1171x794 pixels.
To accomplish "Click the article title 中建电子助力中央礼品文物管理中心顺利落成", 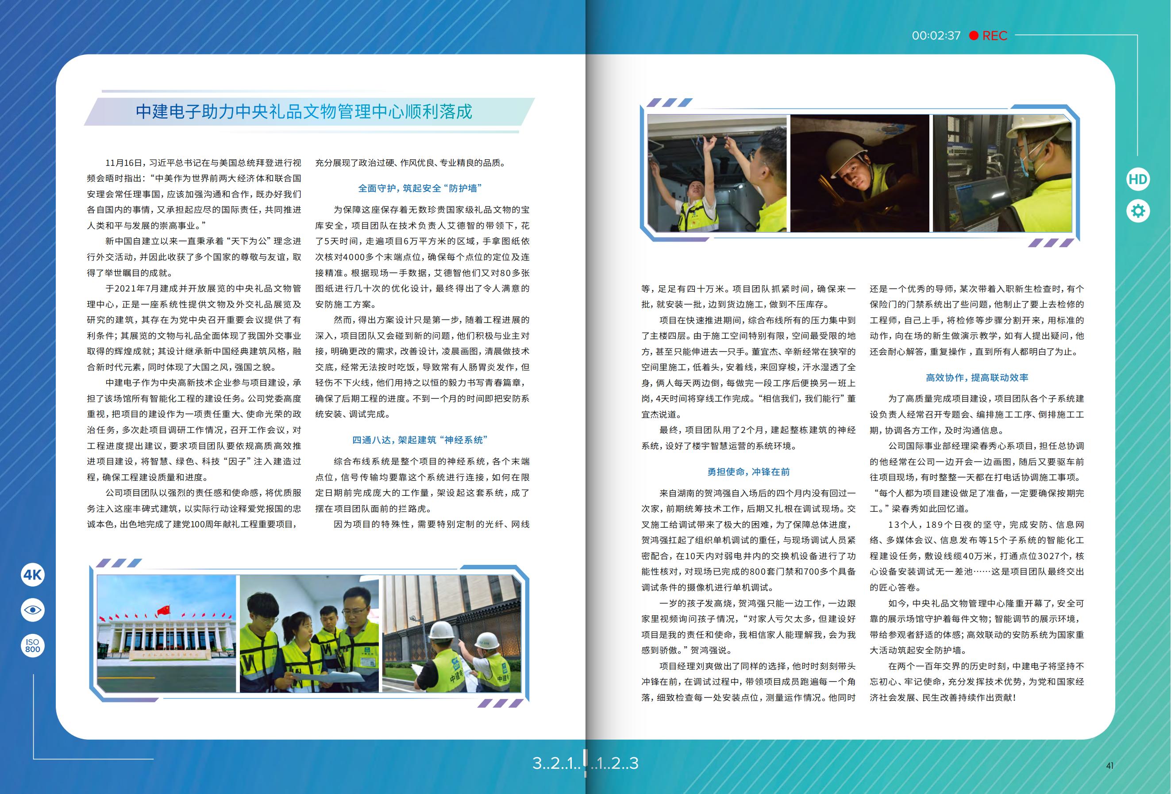I will [304, 111].
